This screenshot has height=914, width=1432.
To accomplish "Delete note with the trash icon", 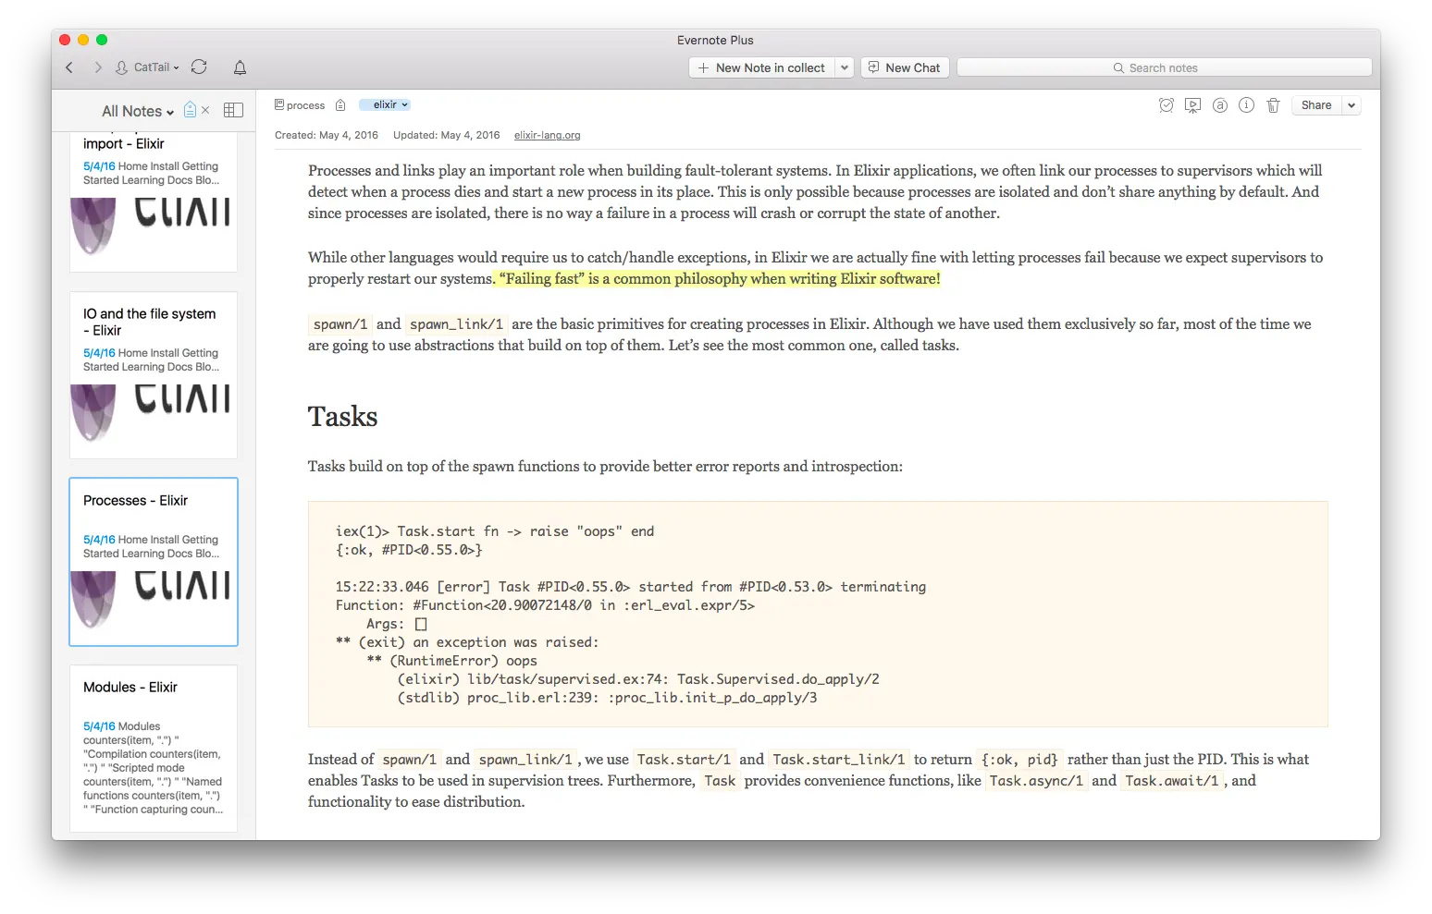I will coord(1273,105).
